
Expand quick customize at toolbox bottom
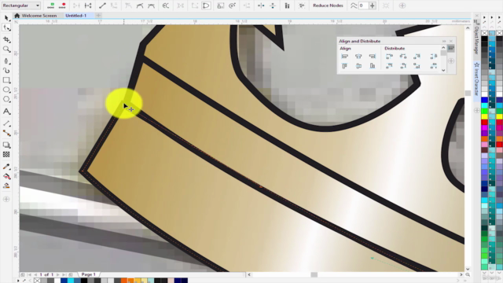tap(6, 199)
